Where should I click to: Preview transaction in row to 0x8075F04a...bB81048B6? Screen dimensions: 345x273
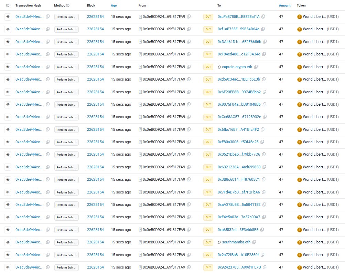coord(8,105)
